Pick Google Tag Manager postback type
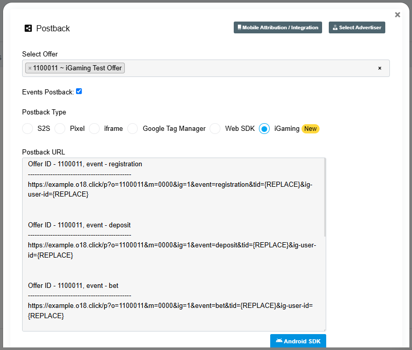Screen dimensions: 412x350 pyautogui.click(x=133, y=129)
